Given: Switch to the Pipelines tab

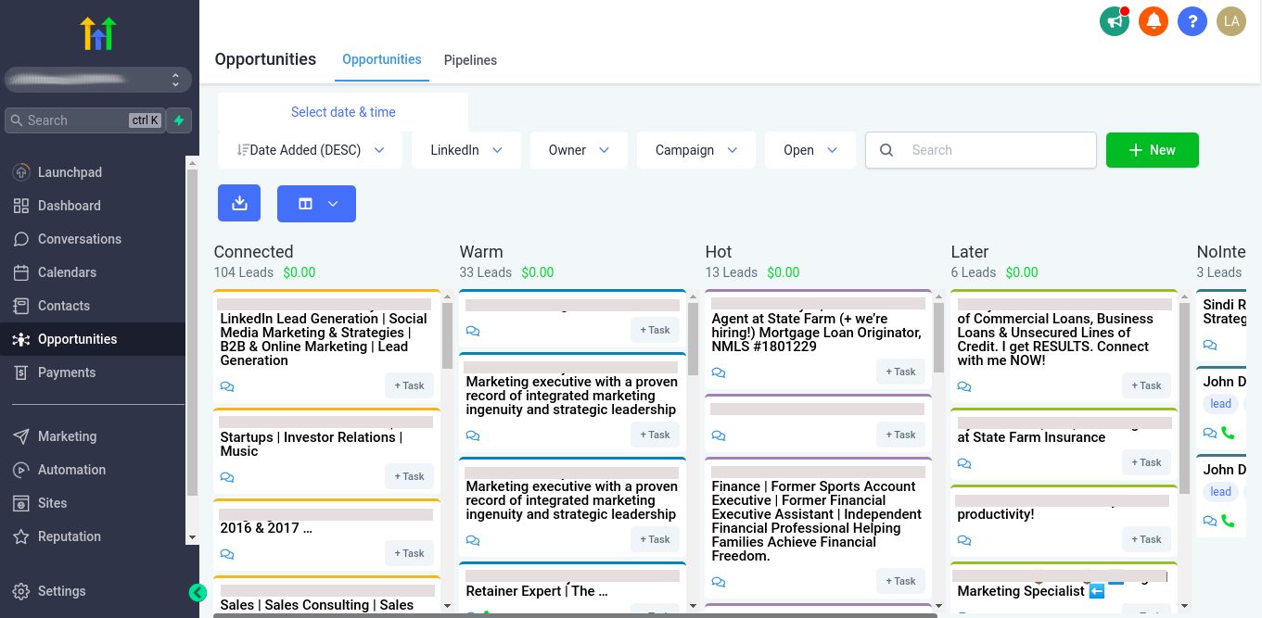Looking at the screenshot, I should click(470, 60).
